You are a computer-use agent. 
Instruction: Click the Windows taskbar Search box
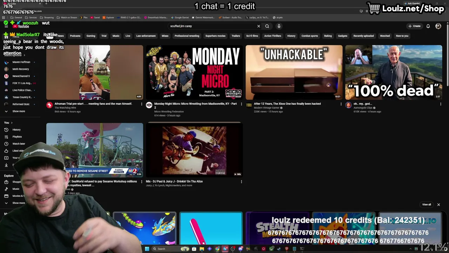click(170, 249)
